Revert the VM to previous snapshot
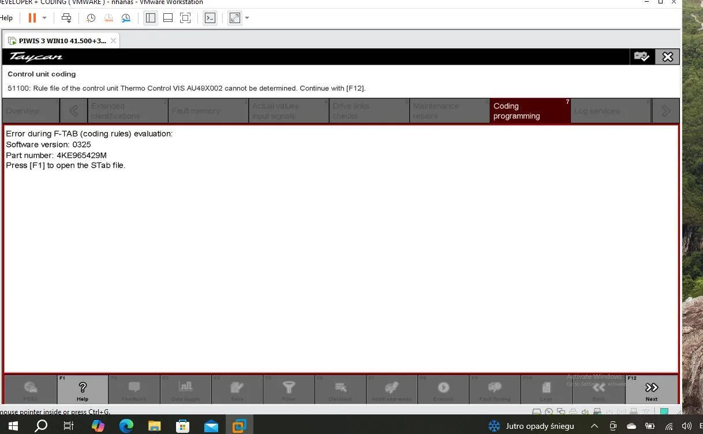The image size is (703, 434). click(108, 18)
